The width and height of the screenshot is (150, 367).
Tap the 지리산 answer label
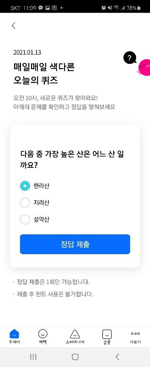coord(41,203)
